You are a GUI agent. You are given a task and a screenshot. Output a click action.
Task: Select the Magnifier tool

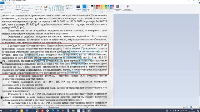click(41, 9)
